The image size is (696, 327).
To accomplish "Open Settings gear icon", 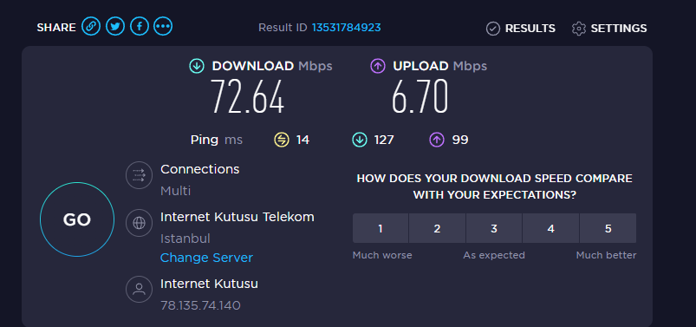I will (x=578, y=29).
